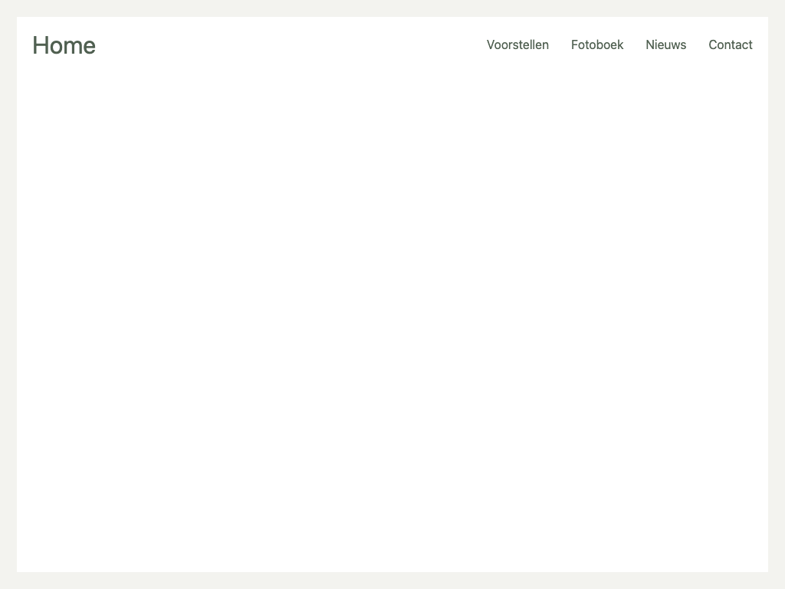Tap the large Home text in header
Screen dimensions: 785x589
[x=64, y=45]
